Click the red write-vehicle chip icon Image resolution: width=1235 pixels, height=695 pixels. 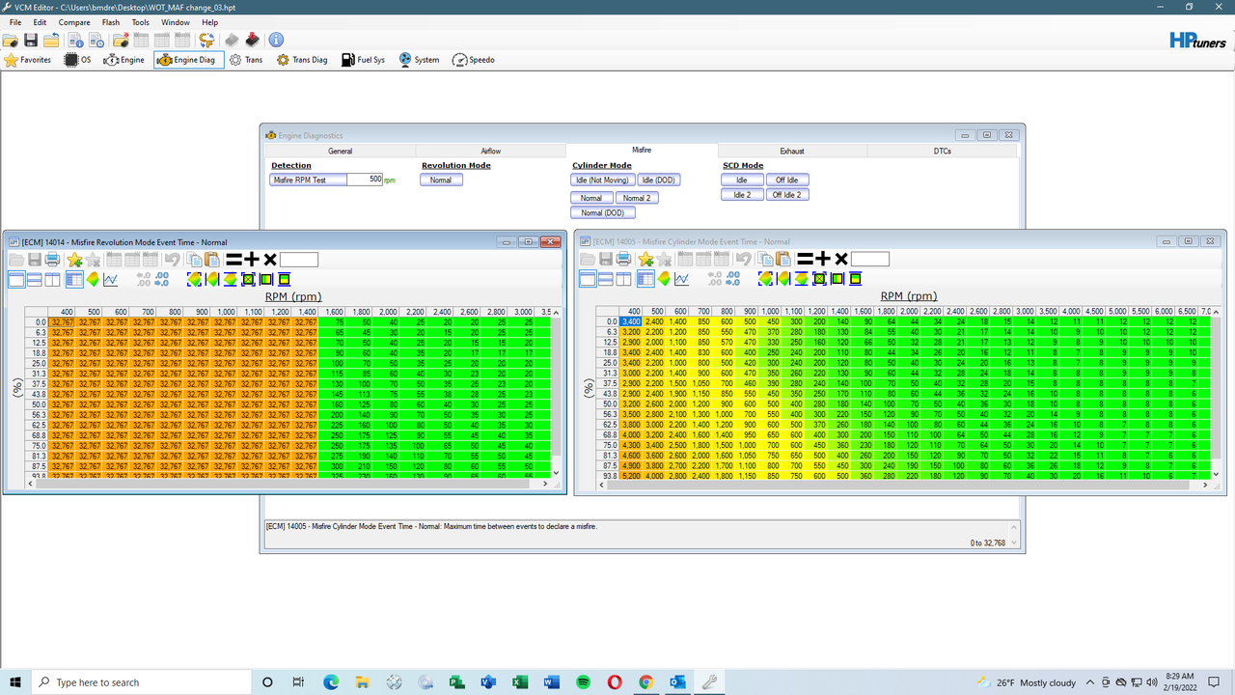click(252, 40)
